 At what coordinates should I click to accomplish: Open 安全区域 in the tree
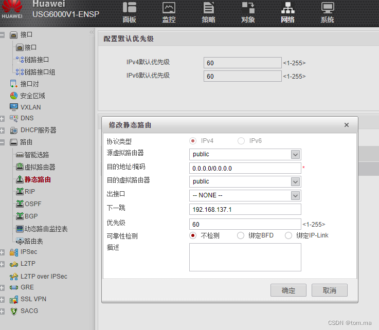[32, 96]
